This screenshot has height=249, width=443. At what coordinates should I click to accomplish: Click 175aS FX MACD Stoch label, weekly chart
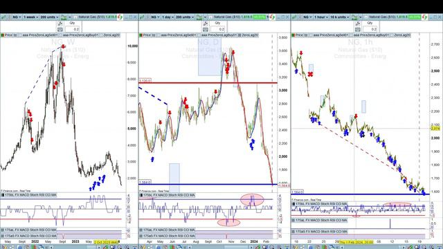pyautogui.click(x=28, y=236)
